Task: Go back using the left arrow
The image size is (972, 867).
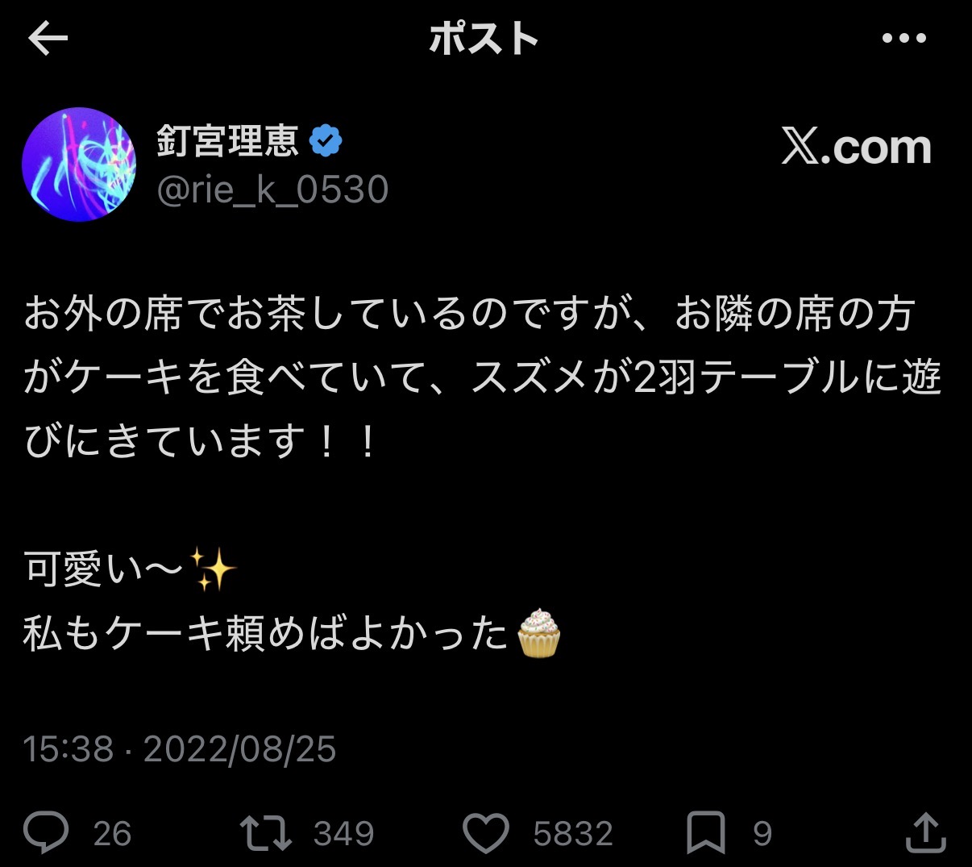Action: pyautogui.click(x=48, y=39)
